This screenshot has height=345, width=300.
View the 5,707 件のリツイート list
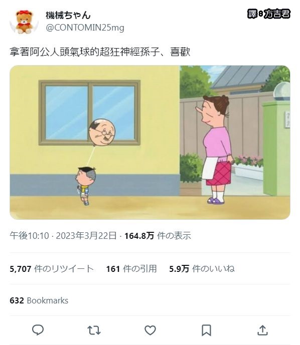click(x=52, y=269)
